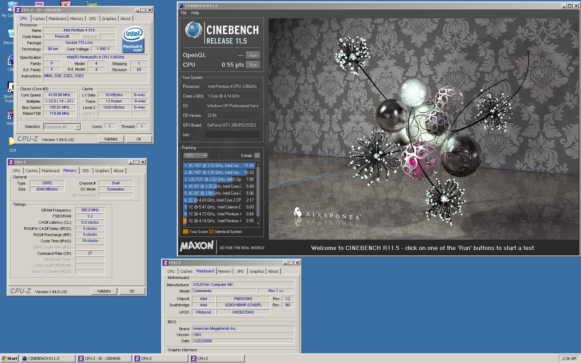The width and height of the screenshot is (581, 363).
Task: Click the BIOS date 12/22/2008 field
Action: 243,341
